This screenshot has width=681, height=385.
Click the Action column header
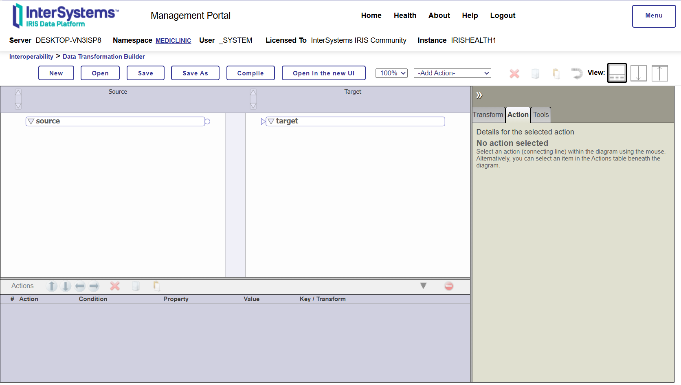click(x=29, y=299)
